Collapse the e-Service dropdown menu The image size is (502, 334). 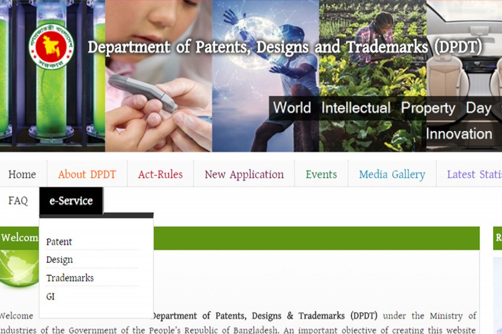[x=71, y=201]
